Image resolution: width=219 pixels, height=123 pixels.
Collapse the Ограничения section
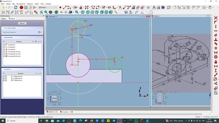(42, 37)
